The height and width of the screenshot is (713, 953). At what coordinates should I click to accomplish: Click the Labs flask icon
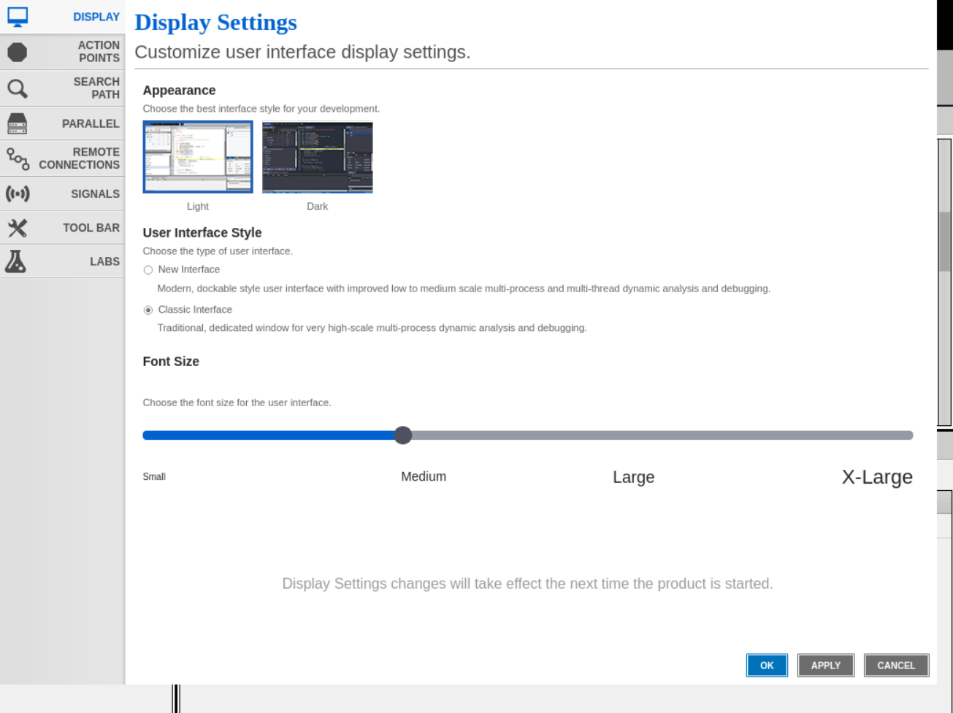click(16, 262)
